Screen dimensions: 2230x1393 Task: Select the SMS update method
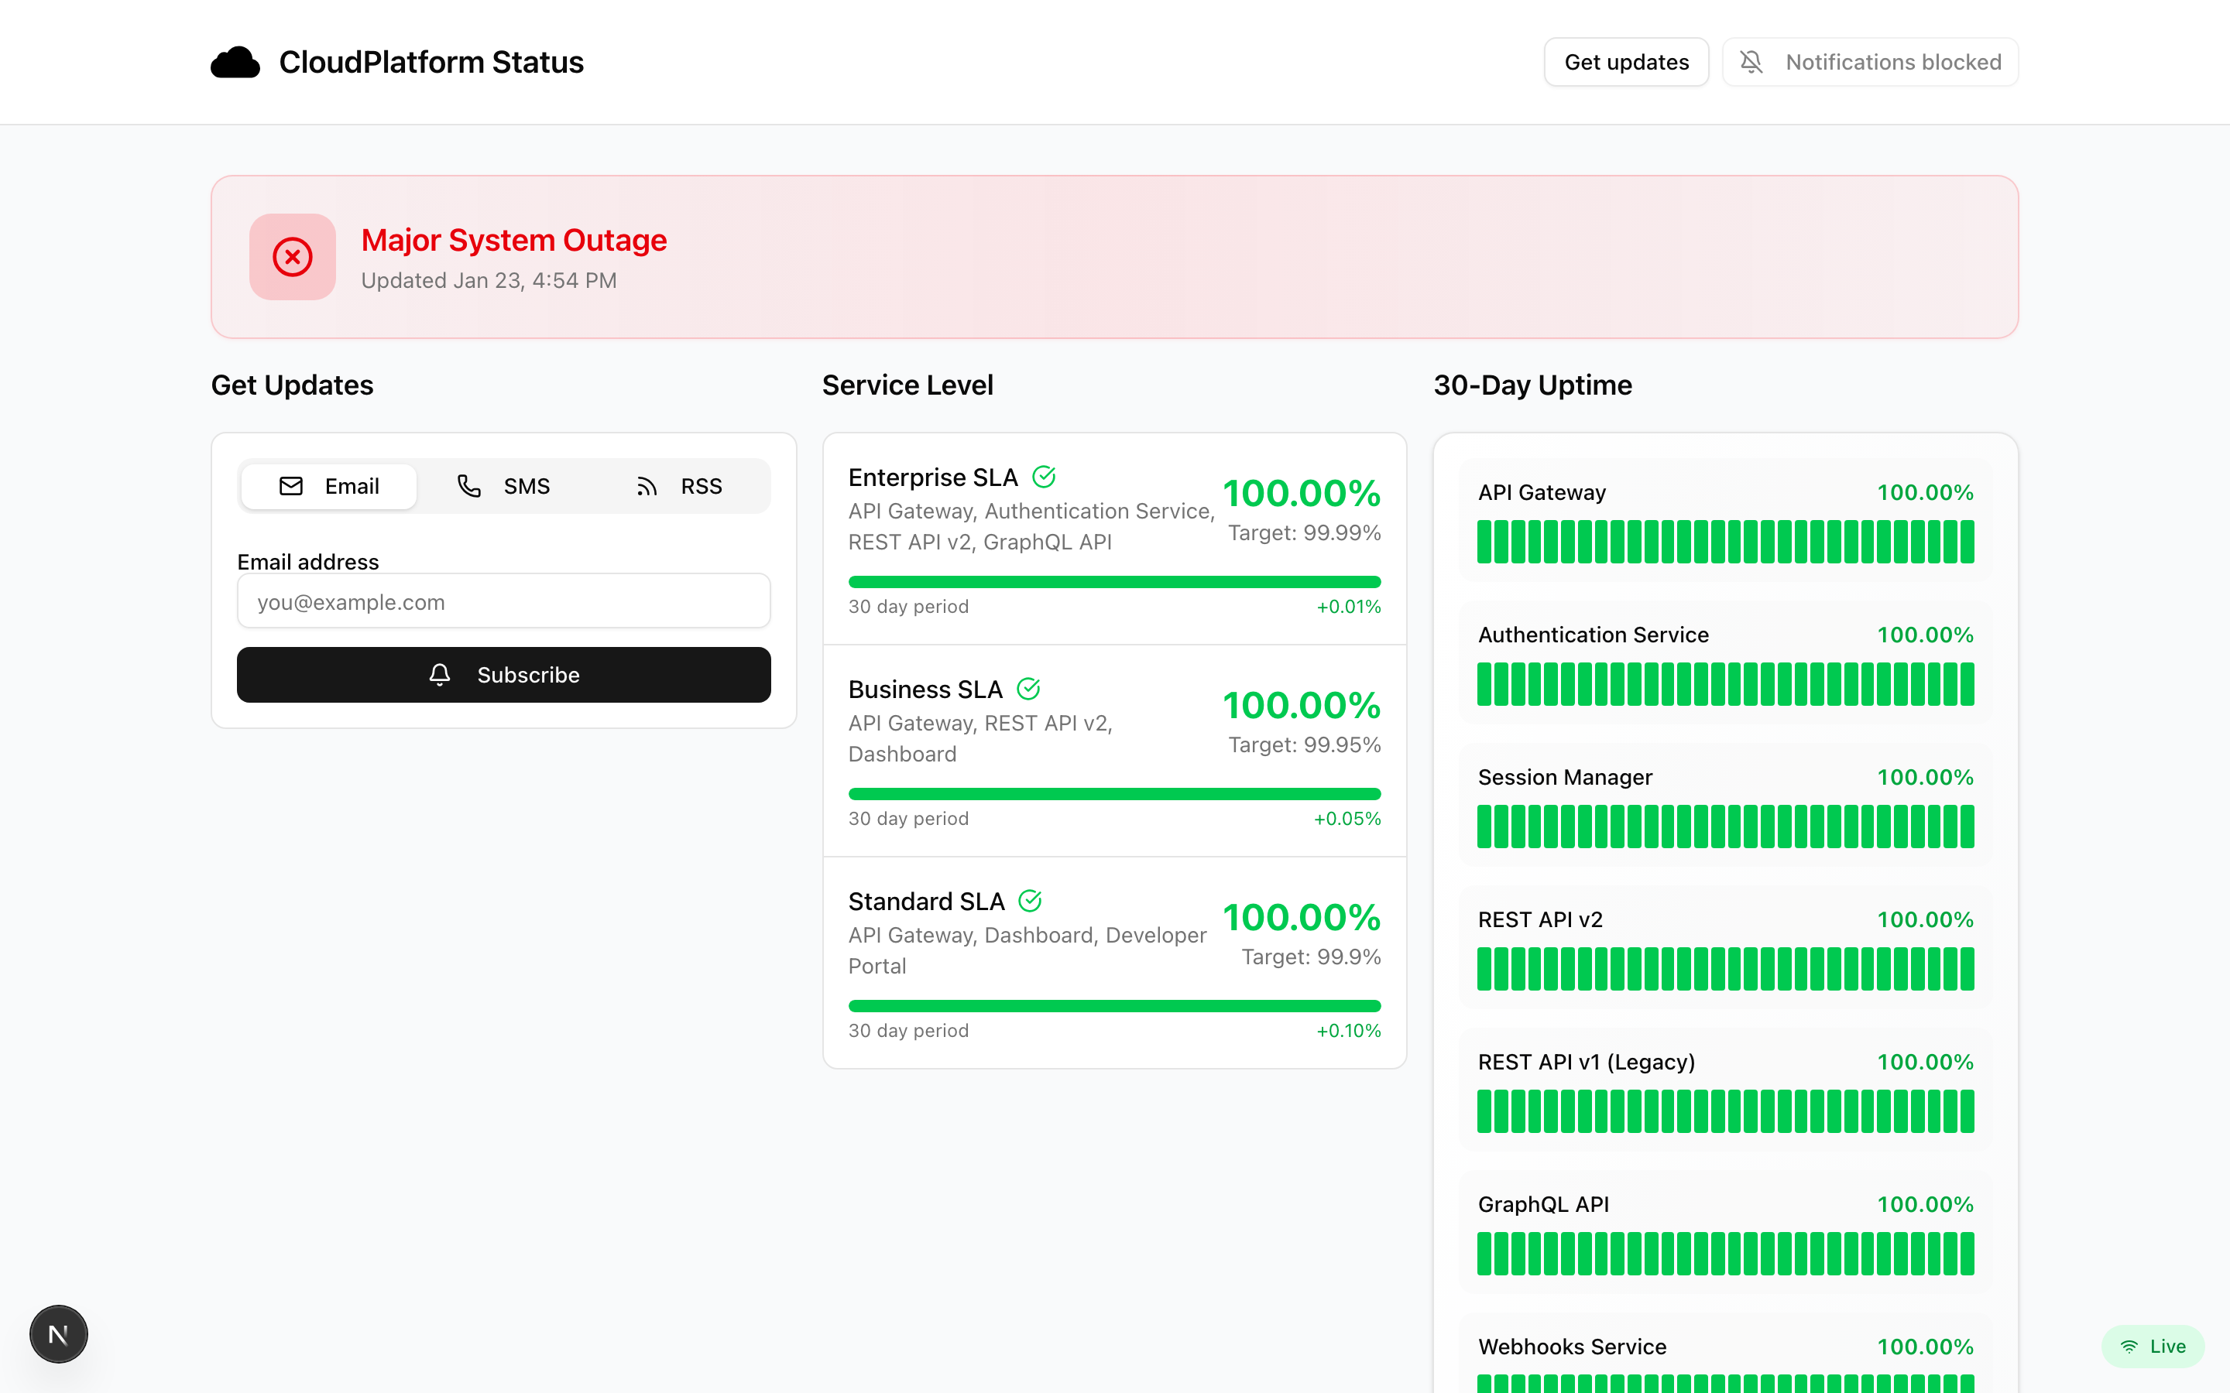tap(505, 485)
